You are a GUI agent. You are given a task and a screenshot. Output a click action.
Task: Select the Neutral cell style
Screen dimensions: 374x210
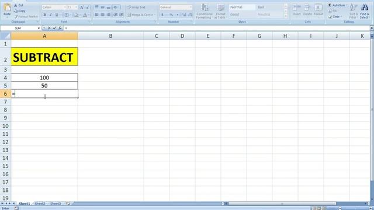[x=270, y=15]
